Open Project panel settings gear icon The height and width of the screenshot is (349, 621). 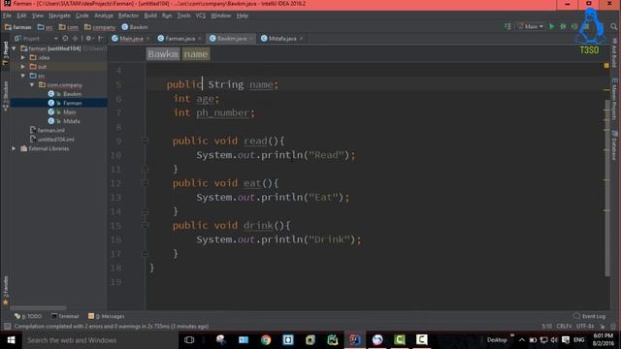point(88,39)
